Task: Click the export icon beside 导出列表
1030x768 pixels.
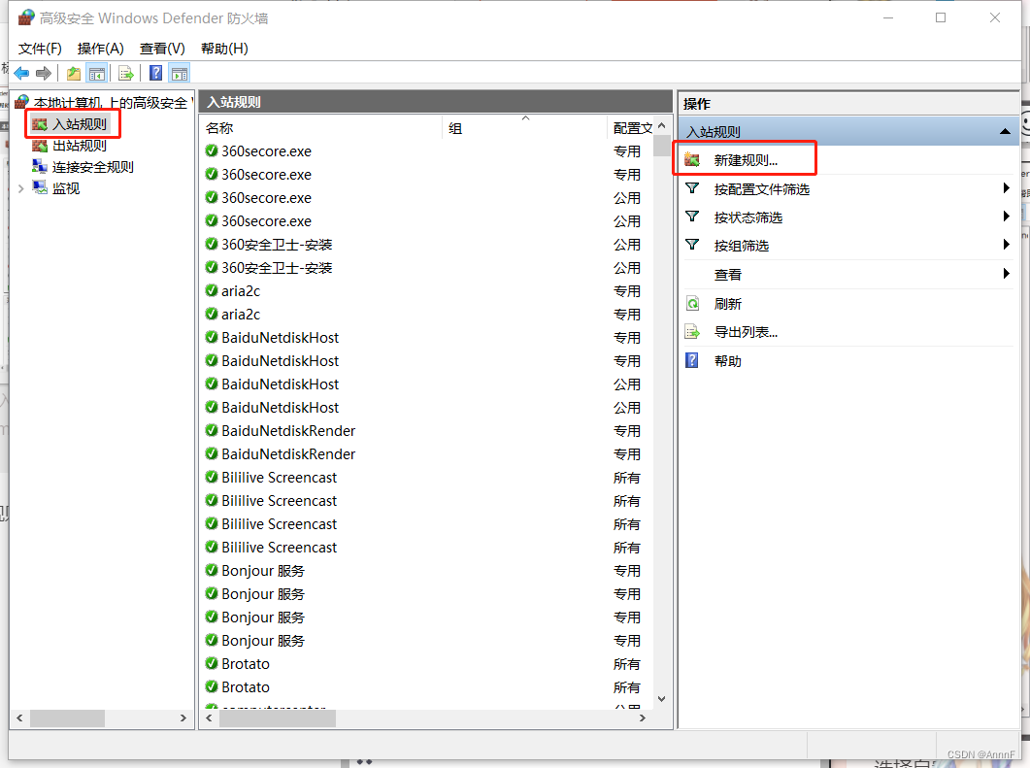Action: point(692,332)
